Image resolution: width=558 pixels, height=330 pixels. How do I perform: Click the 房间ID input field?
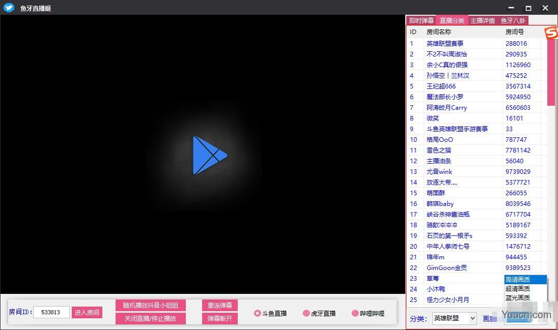[x=51, y=312]
